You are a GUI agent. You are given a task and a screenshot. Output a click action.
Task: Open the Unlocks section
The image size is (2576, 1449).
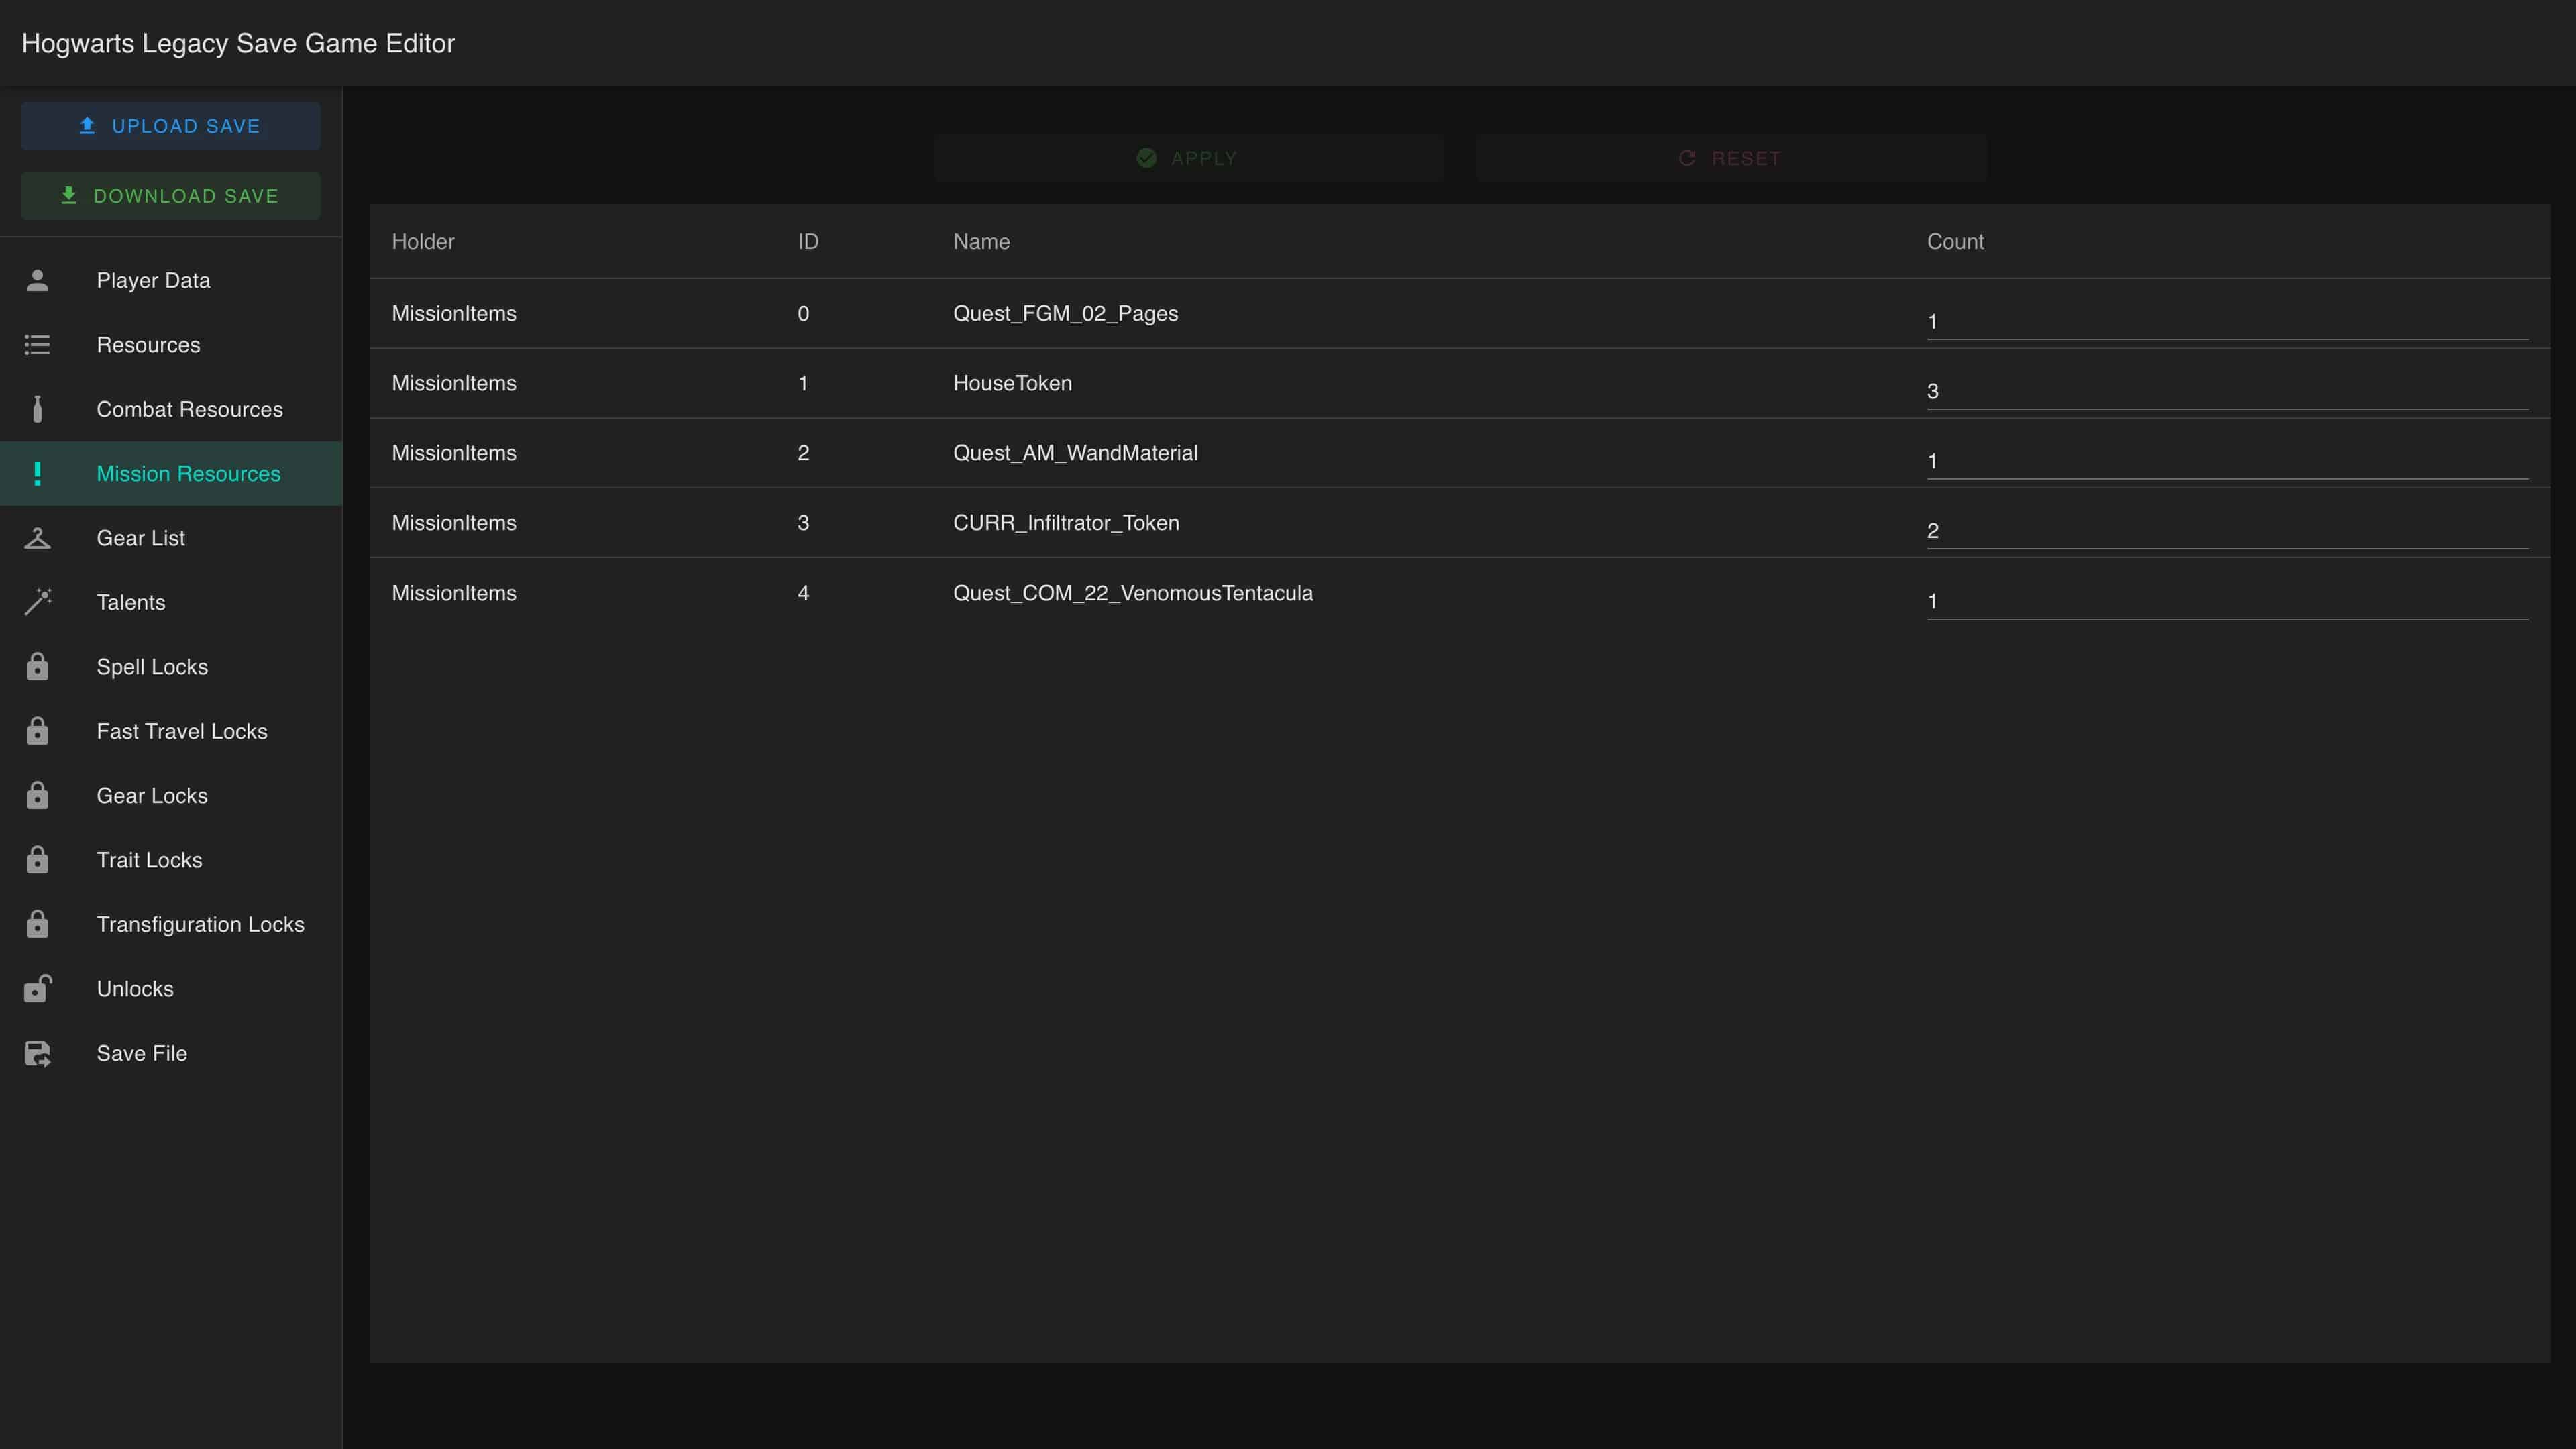171,989
